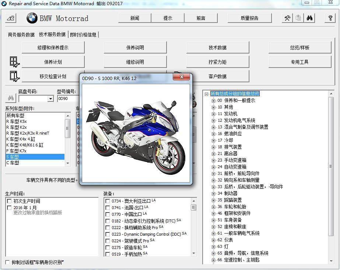Click the tree panel vertical scrollbar thumb
The width and height of the screenshot is (340, 270).
331,166
